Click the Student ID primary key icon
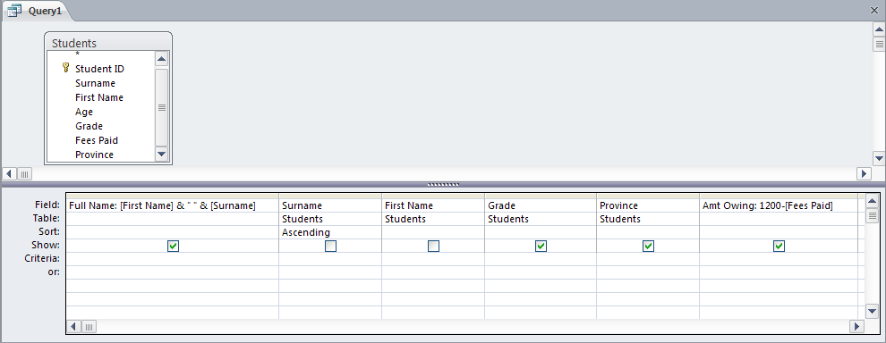886x343 pixels. click(65, 68)
